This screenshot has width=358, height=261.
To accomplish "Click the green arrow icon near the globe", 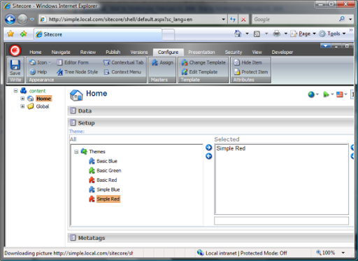I will (326, 94).
